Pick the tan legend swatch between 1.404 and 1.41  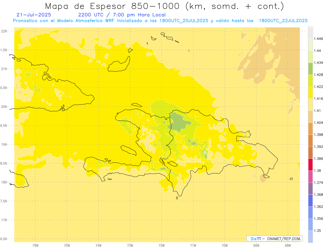pos(310,117)
